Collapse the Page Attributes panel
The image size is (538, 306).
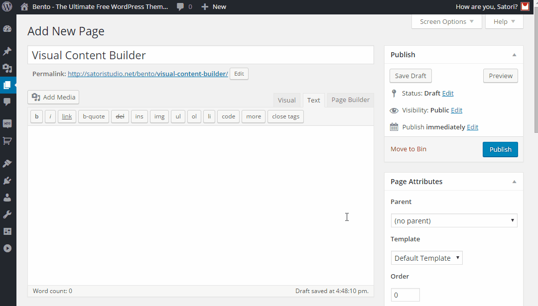click(x=514, y=182)
